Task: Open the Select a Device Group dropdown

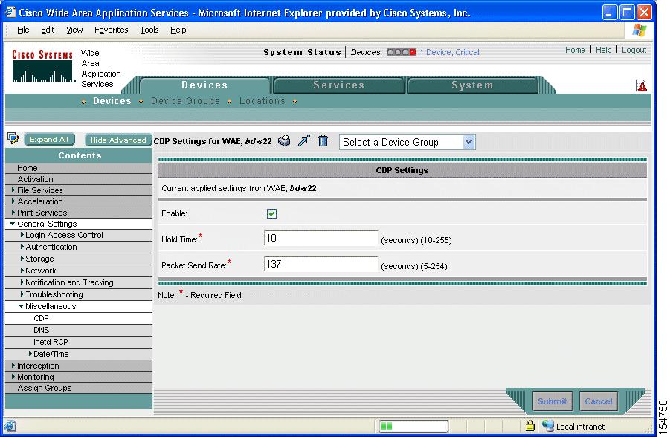Action: click(408, 142)
